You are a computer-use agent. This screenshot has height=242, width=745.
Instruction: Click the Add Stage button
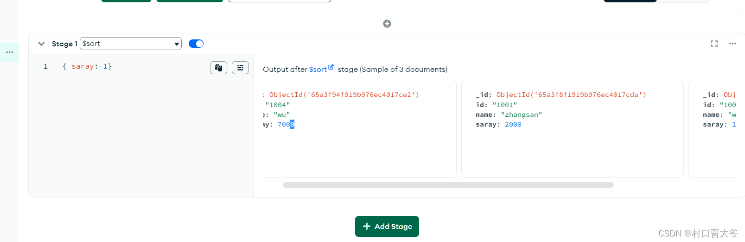(387, 226)
